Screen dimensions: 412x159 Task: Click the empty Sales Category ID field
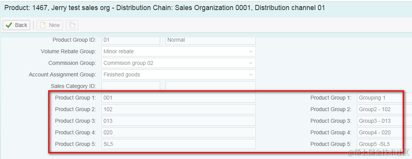130,86
